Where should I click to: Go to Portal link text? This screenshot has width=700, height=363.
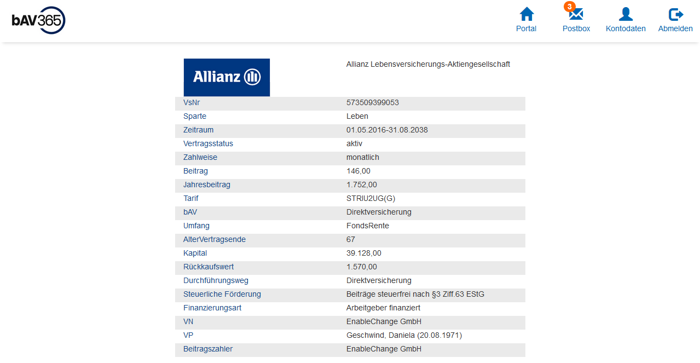pyautogui.click(x=527, y=28)
